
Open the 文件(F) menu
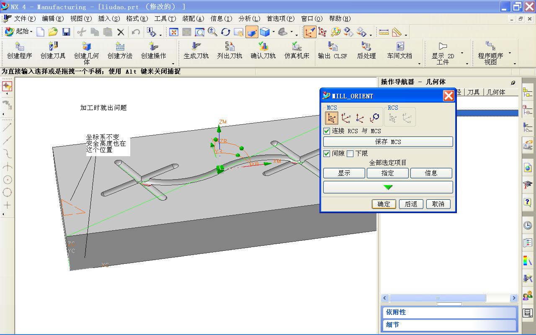pyautogui.click(x=25, y=19)
